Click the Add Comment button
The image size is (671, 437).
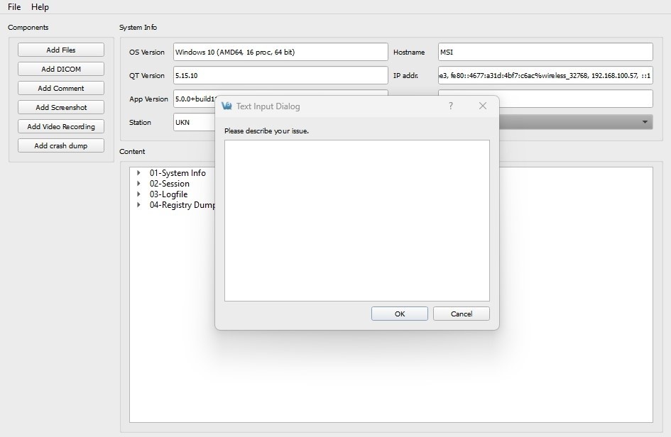60,88
